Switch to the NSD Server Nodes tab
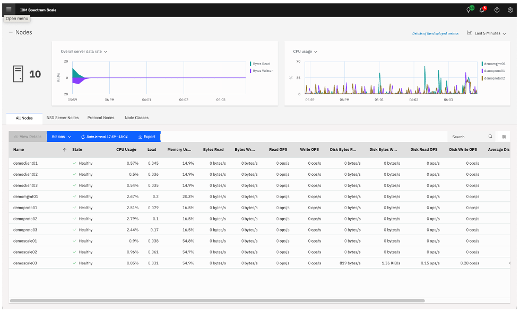 (x=63, y=118)
